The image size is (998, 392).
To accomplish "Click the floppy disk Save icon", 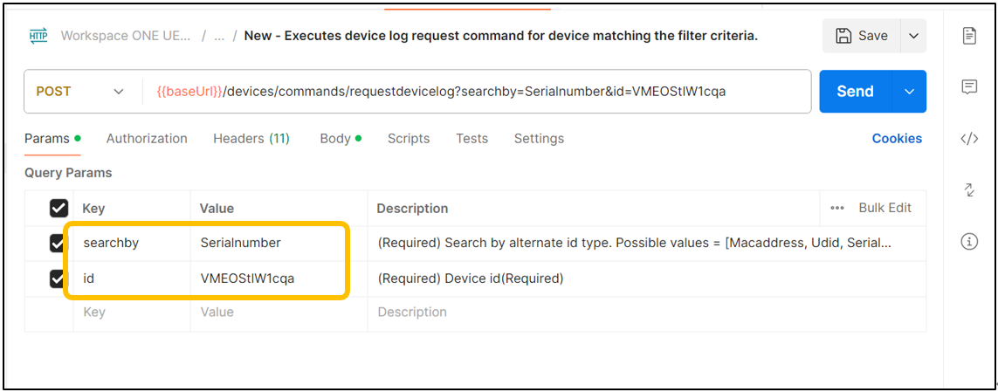I will pyautogui.click(x=843, y=36).
